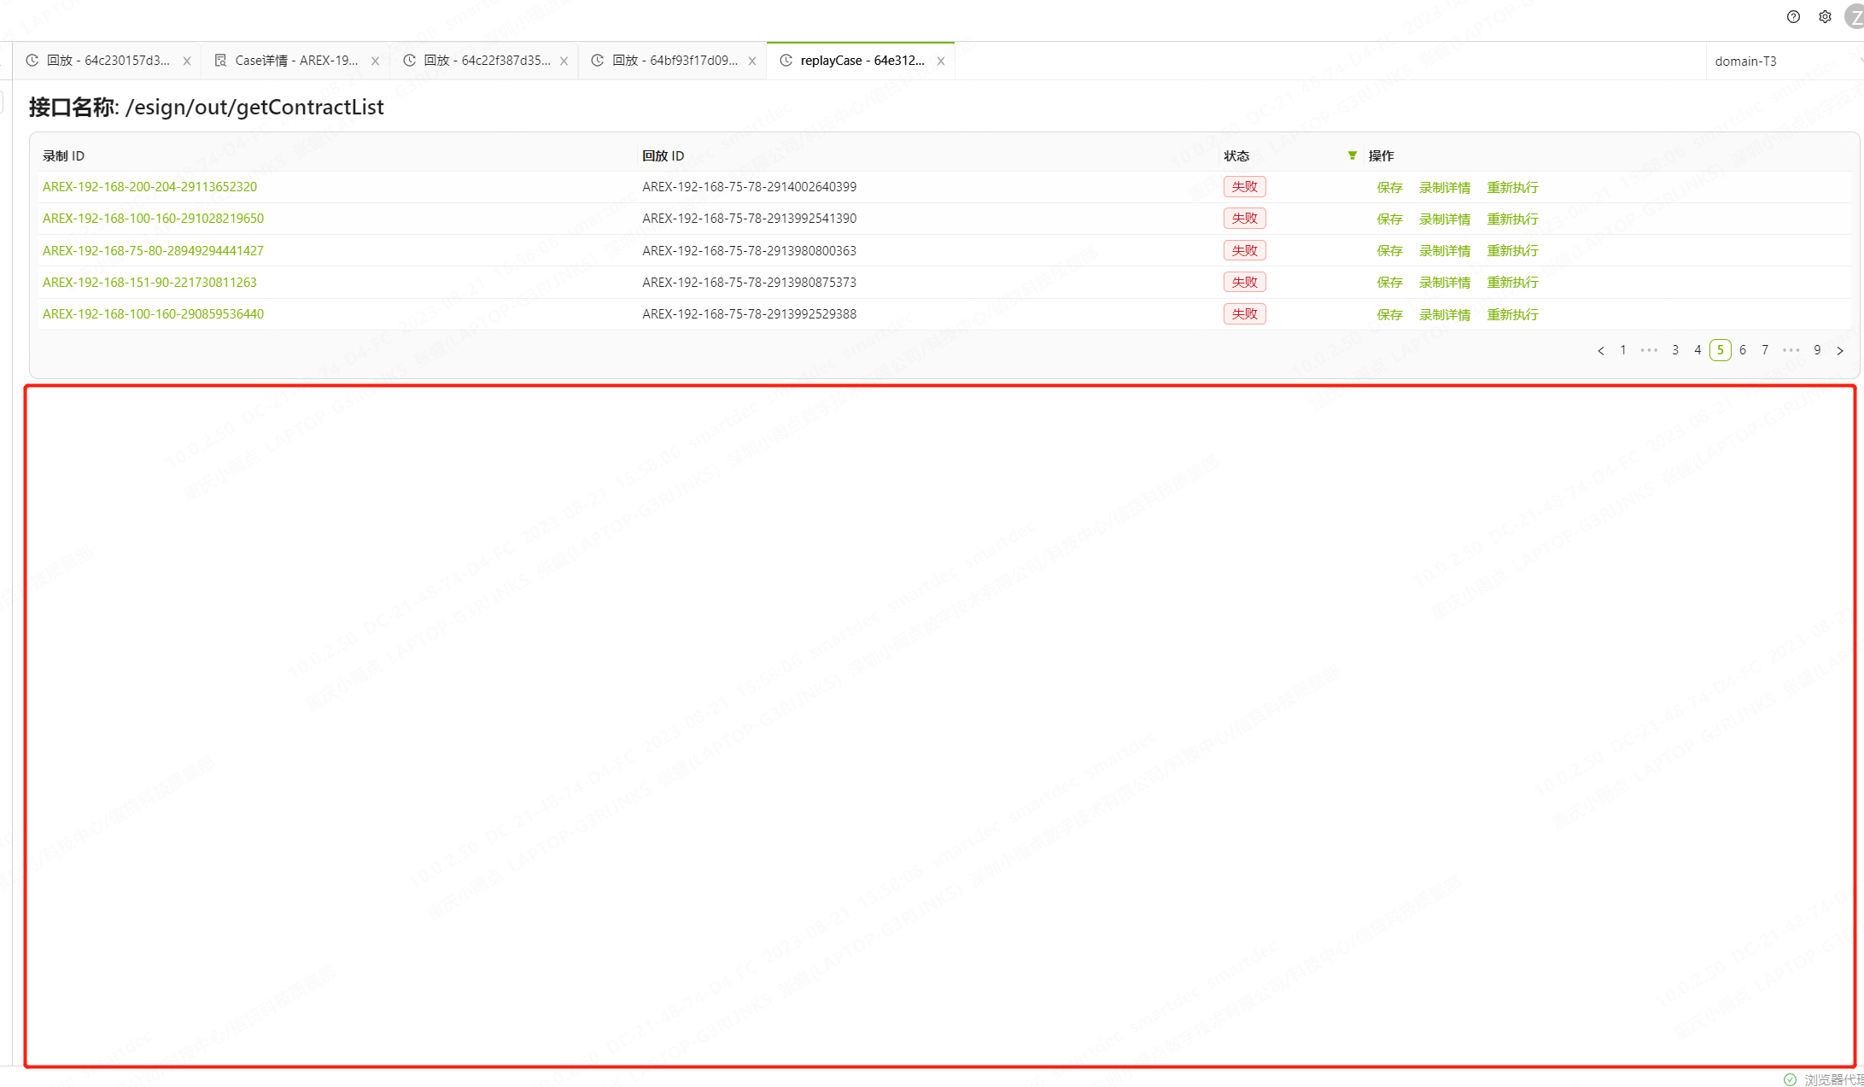Click the document icon on the Case详情 tab
The height and width of the screenshot is (1087, 1864).
220,60
